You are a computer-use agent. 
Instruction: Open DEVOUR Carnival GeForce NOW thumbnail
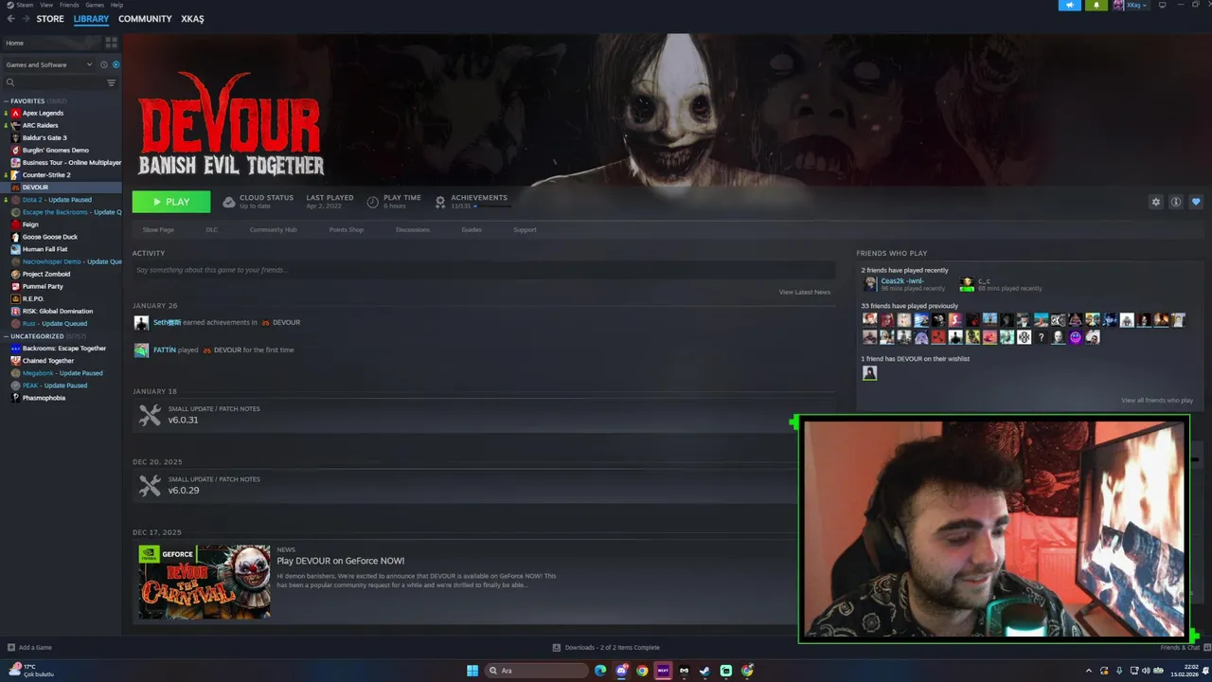point(205,582)
